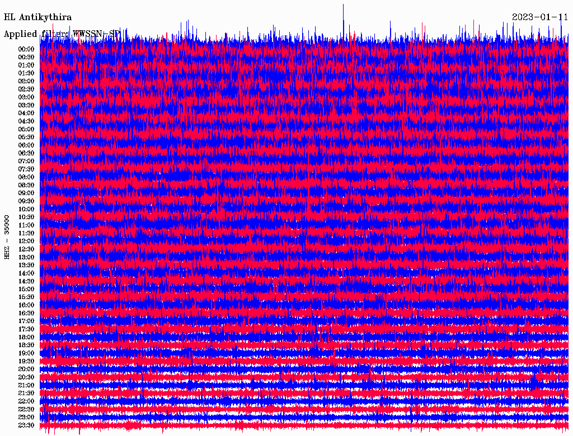Image resolution: width=573 pixels, height=436 pixels.
Task: Select the 08:00 time label
Action: [x=26, y=177]
